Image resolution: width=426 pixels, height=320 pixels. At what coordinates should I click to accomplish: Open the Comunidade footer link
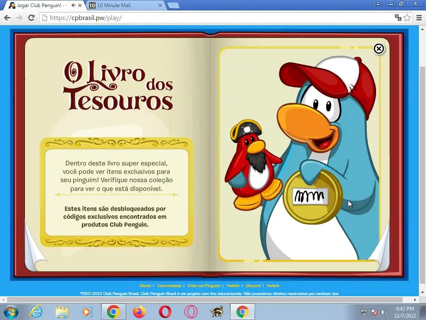tap(169, 286)
